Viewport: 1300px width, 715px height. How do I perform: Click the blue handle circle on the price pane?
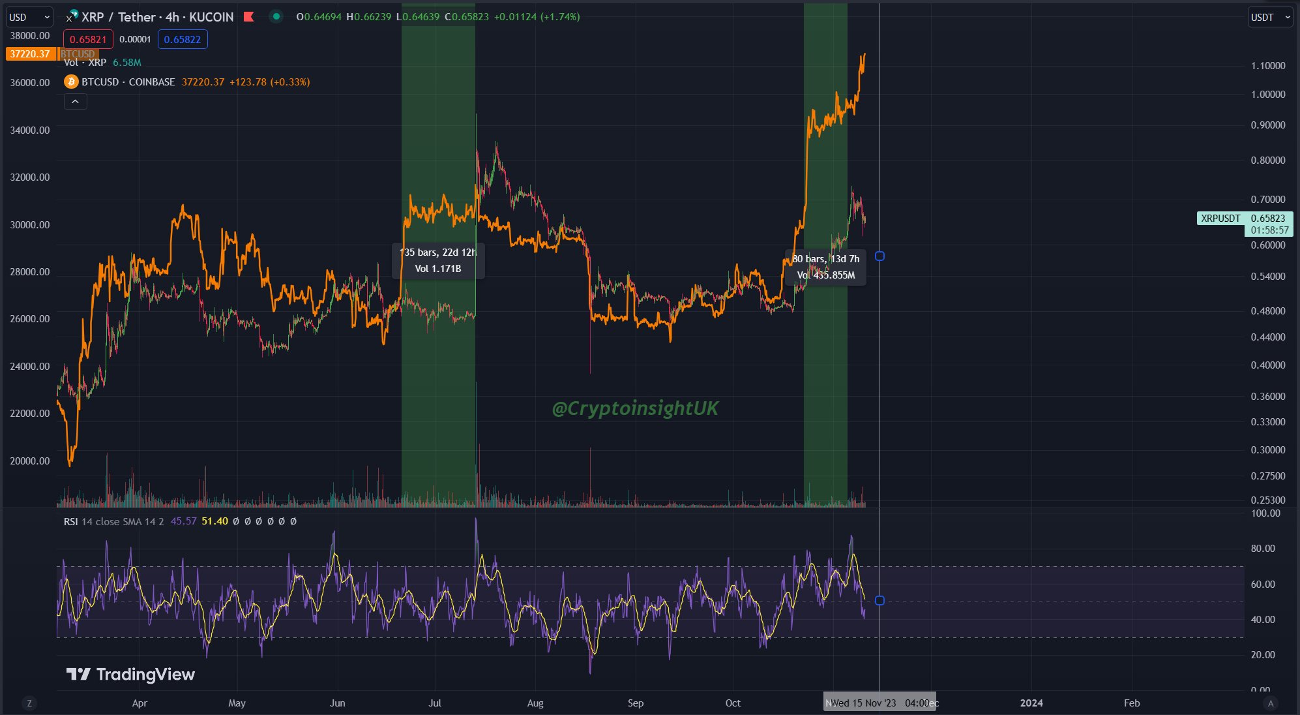point(879,256)
